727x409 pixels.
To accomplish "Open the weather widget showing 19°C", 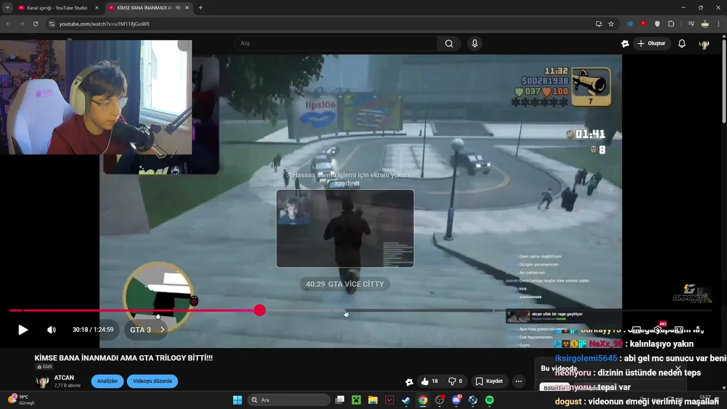I will pyautogui.click(x=22, y=400).
